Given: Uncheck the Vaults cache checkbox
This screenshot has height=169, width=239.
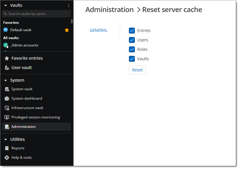Looking at the screenshot, I should point(132,59).
